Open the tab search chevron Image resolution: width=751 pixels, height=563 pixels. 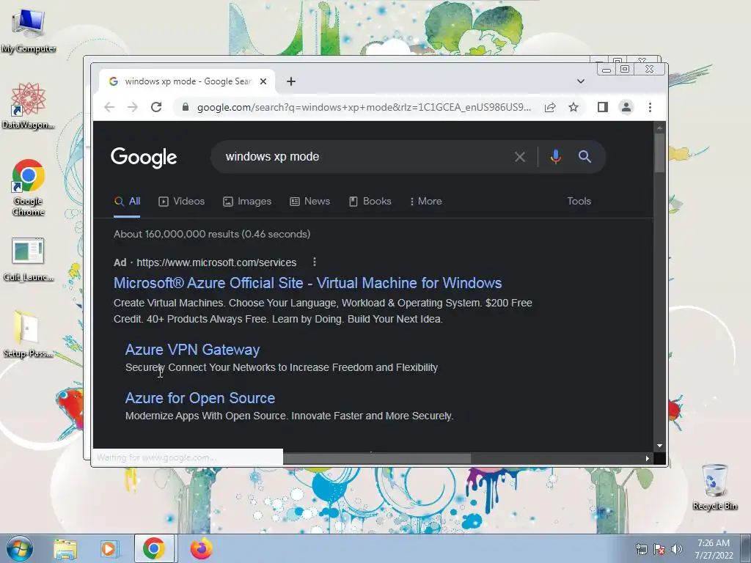(x=581, y=81)
